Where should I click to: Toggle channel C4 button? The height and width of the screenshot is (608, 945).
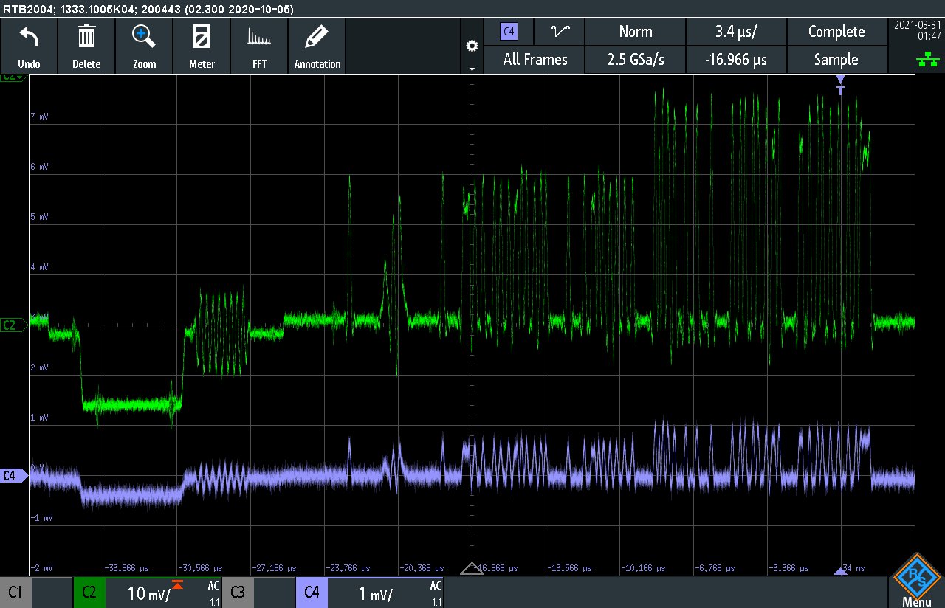coord(312,592)
